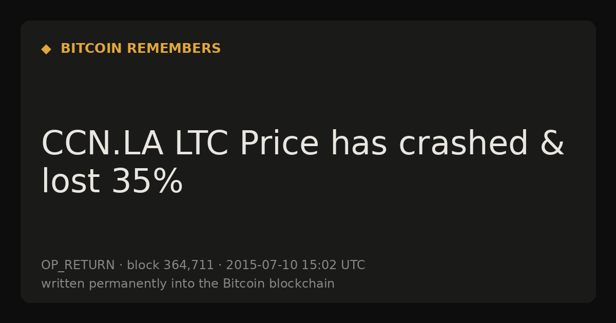Click the orange diamond icon
This screenshot has height=323, width=616.
click(46, 49)
